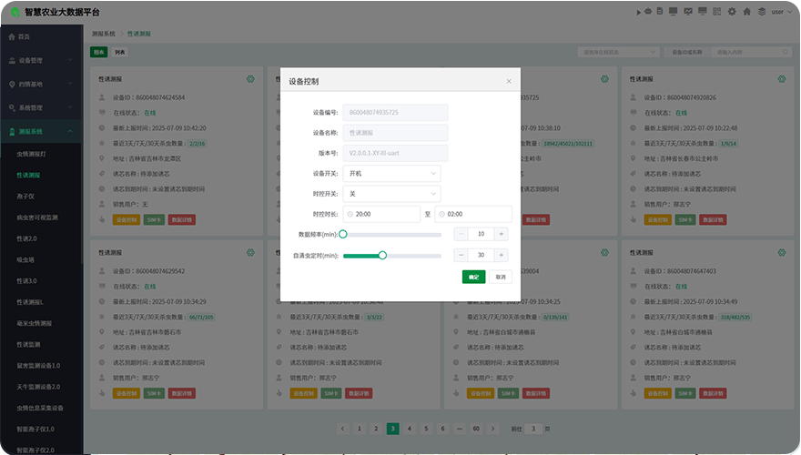The image size is (801, 455).
Task: Click the 02:00 end time field
Action: click(473, 214)
